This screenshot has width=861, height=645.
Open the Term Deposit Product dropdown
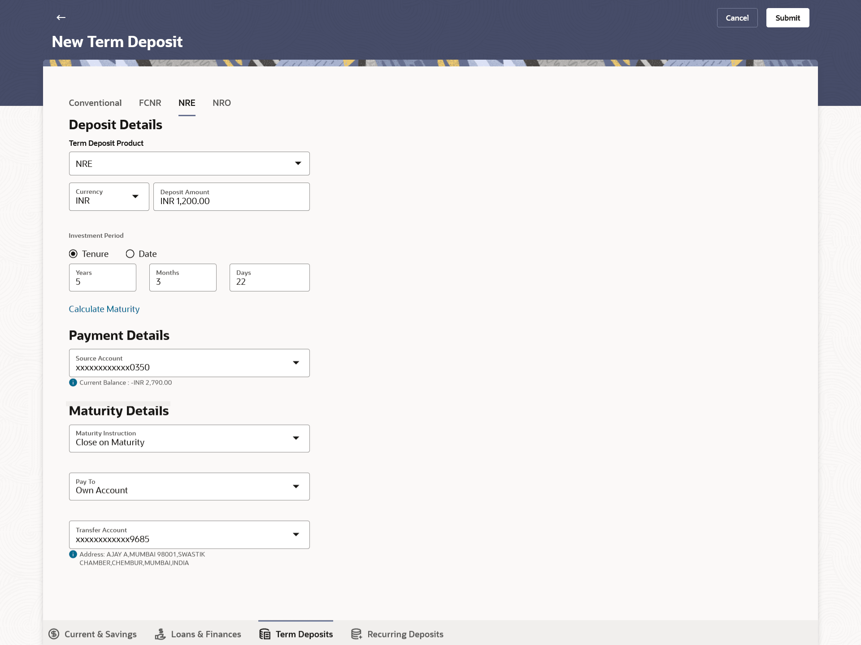[189, 164]
